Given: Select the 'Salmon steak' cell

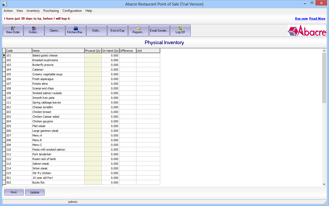Looking at the screenshot, I should click(x=58, y=164).
